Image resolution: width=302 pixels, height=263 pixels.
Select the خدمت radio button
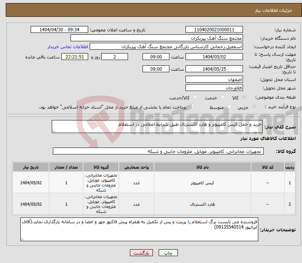point(223,97)
